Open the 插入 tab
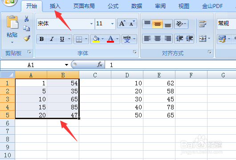The width and height of the screenshot is (236, 160). (x=55, y=6)
